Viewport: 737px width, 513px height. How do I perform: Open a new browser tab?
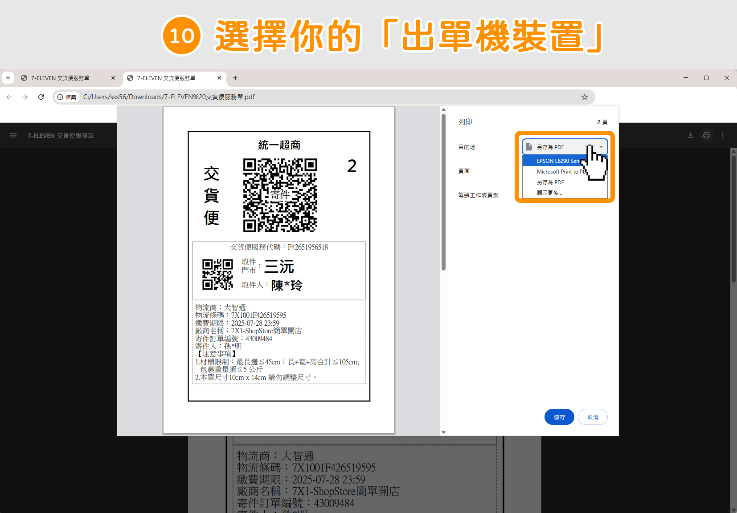(235, 78)
